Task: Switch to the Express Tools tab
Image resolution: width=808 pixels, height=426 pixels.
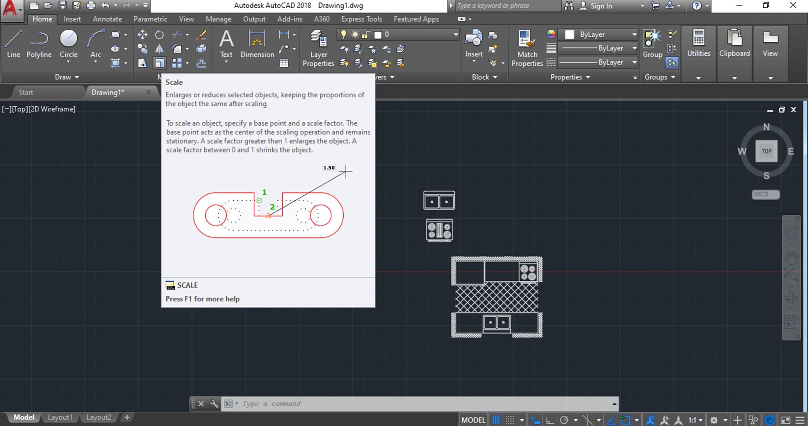Action: tap(361, 19)
